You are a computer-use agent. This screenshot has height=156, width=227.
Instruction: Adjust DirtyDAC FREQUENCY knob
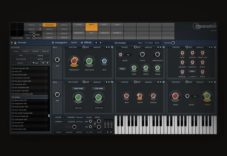coord(74,61)
